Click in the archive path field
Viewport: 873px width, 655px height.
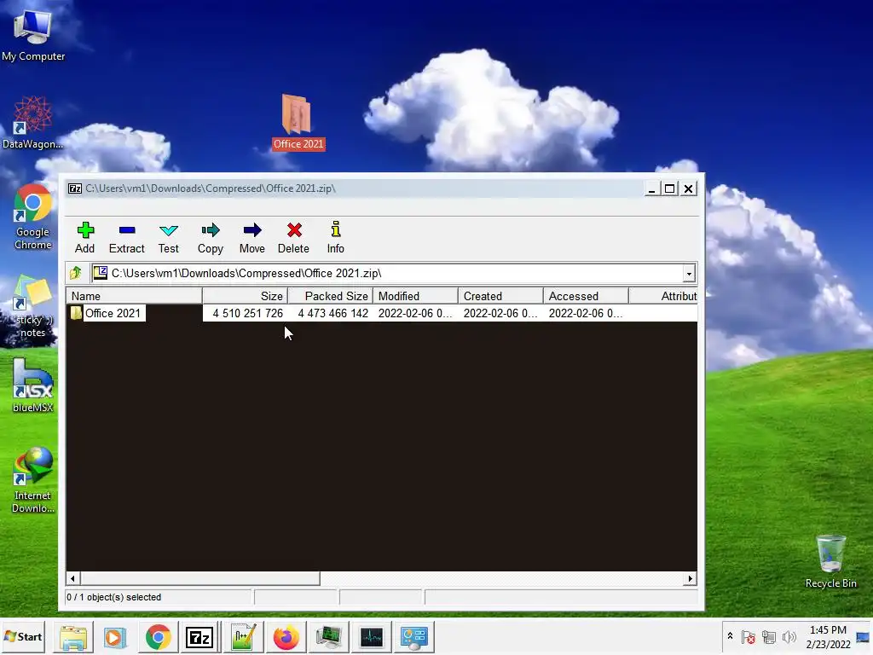coord(388,274)
